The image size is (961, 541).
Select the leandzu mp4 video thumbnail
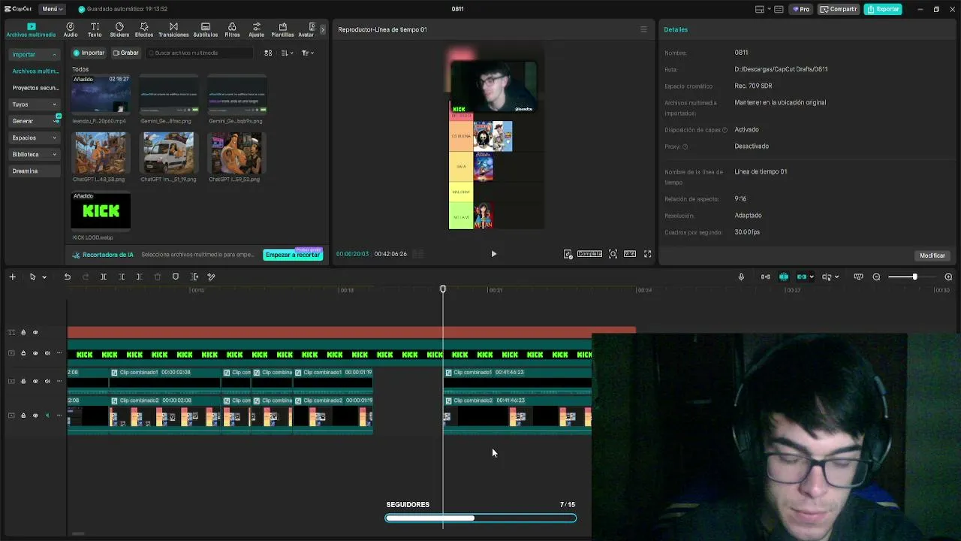pyautogui.click(x=101, y=94)
